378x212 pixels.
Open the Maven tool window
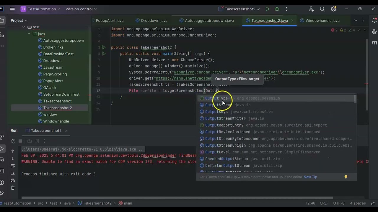click(374, 43)
